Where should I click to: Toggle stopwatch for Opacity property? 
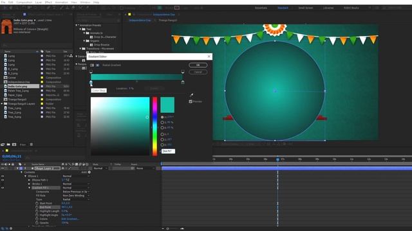pos(37,223)
